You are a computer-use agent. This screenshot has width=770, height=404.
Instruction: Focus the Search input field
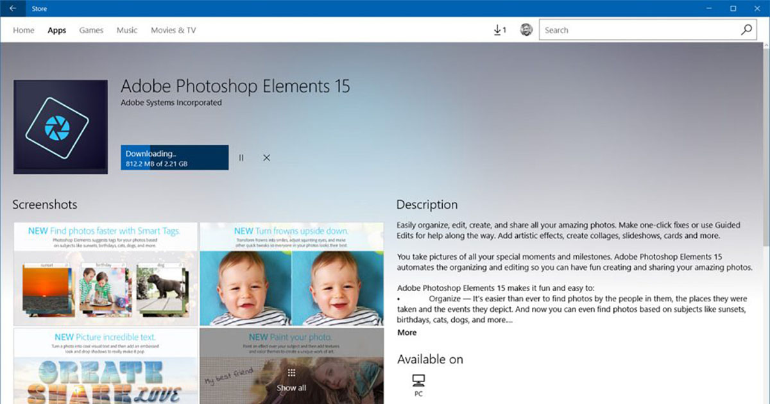(x=647, y=30)
